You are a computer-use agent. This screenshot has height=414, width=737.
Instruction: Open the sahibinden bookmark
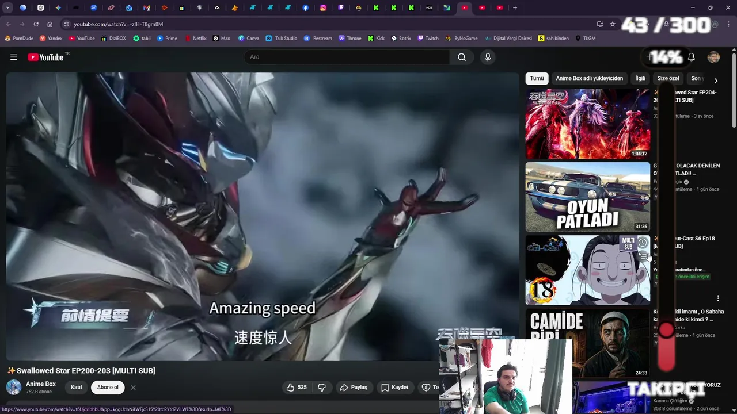(x=553, y=38)
